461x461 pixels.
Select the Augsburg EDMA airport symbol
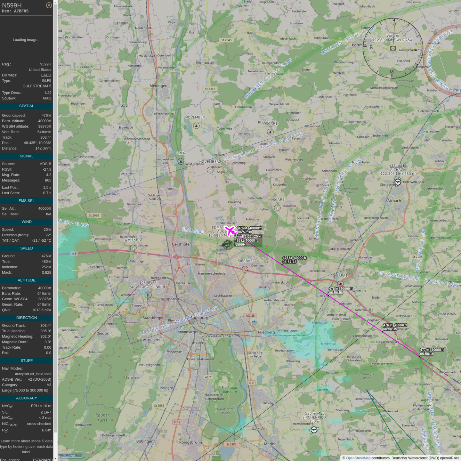point(228,245)
